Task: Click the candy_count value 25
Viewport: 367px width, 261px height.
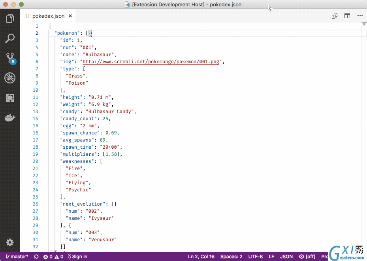Action: [105, 119]
